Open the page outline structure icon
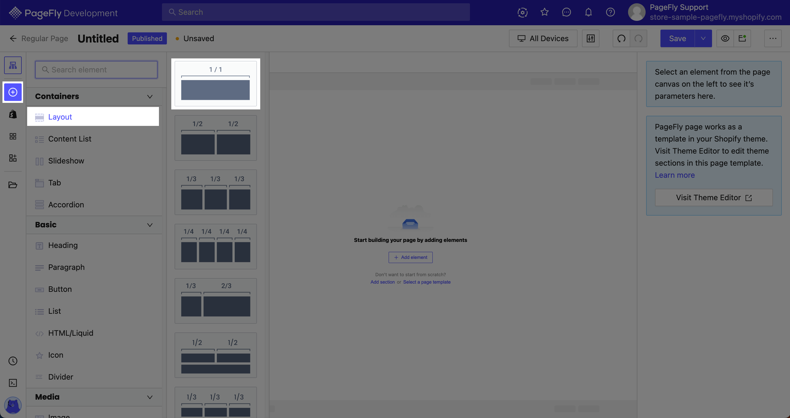Screen dimensions: 790x418 (x=13, y=65)
